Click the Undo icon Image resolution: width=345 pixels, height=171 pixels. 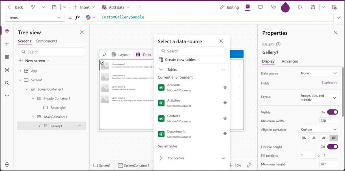click(33, 7)
